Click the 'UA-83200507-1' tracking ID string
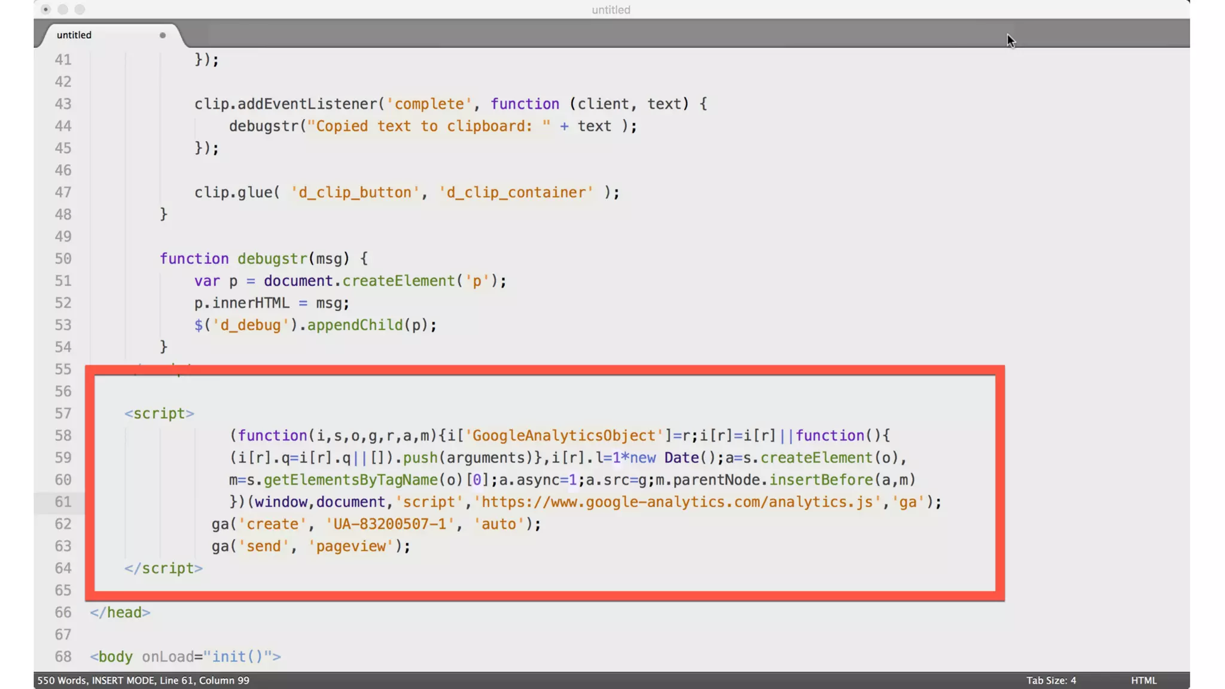The width and height of the screenshot is (1225, 689). pos(389,524)
